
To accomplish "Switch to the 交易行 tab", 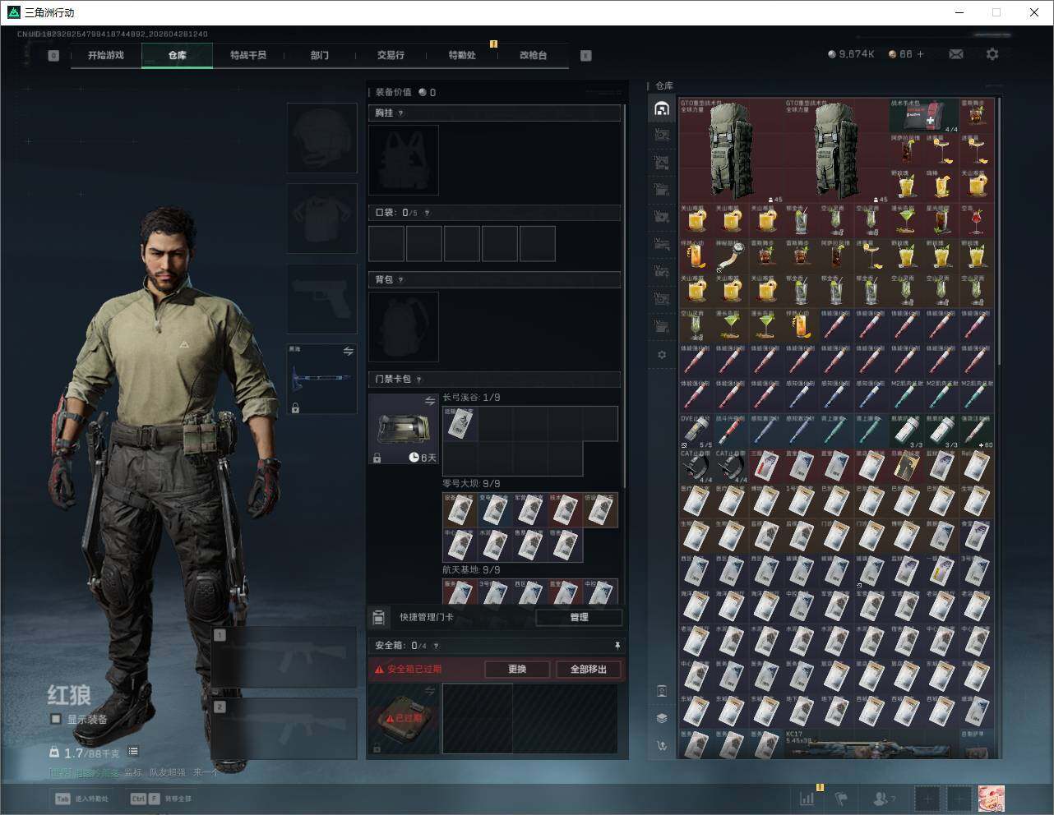I will [x=391, y=55].
